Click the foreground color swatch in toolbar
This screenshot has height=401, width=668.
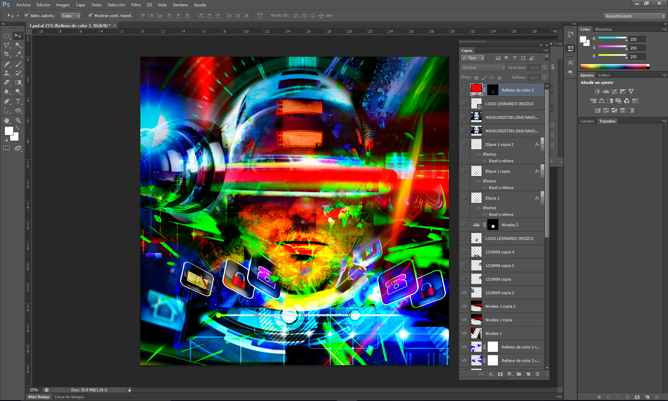pos(9,131)
